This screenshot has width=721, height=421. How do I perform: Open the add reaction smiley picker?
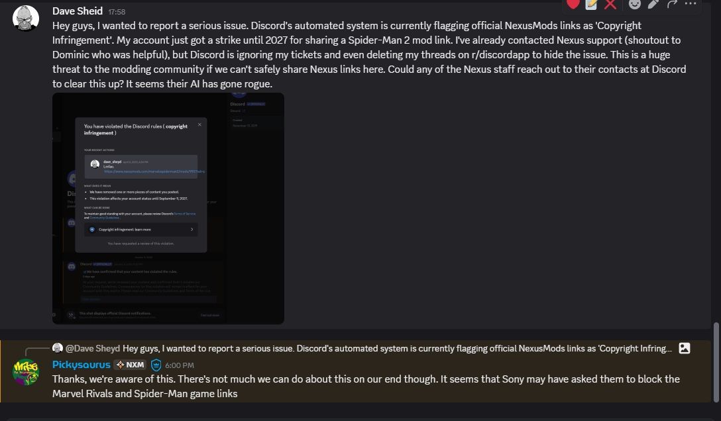coord(635,4)
